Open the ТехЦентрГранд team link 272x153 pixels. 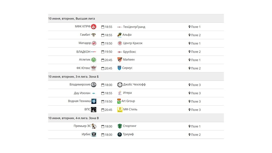coord(134,27)
